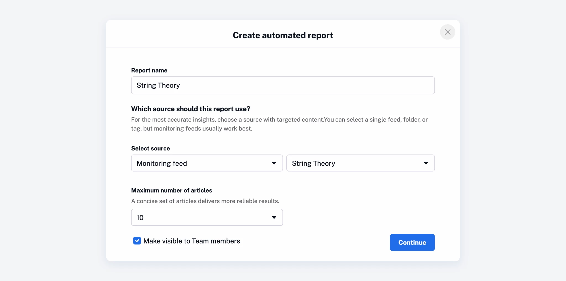The height and width of the screenshot is (281, 566).
Task: Place cursor on 'String Theory' text in Report name
Action: tap(158, 85)
